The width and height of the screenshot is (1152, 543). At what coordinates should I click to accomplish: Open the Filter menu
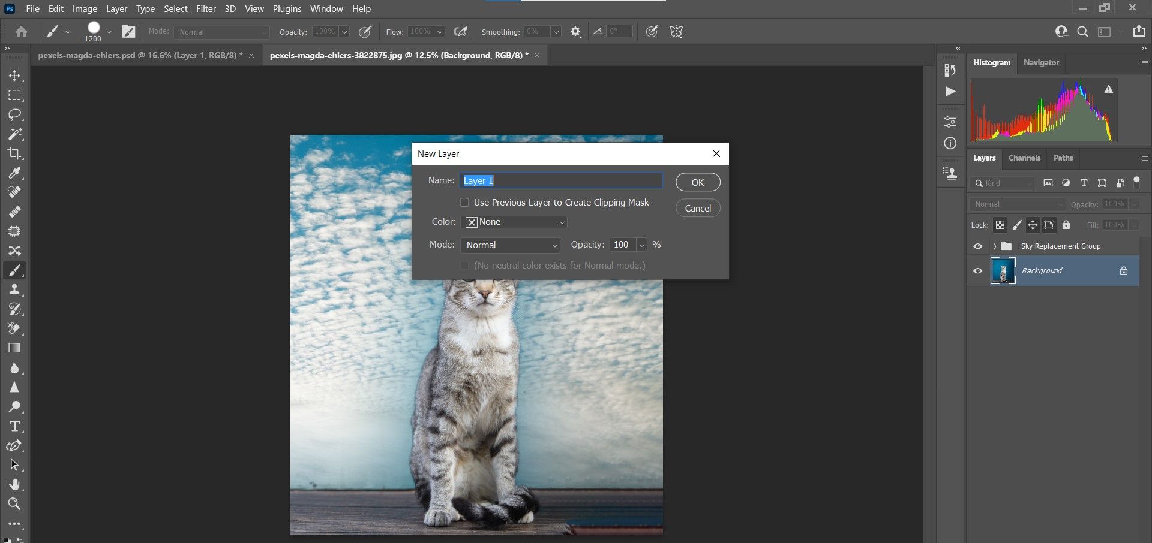coord(206,9)
